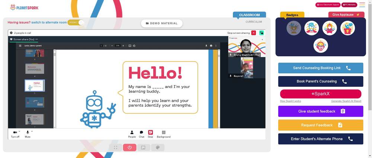Click the PS Moments button
This screenshot has height=158, width=372.
coord(349,5)
